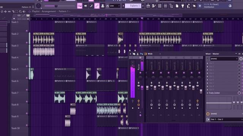Screen dimensions: 243x136
Task: Click the playhead marker on the timeline ruler
Action: [142, 19]
